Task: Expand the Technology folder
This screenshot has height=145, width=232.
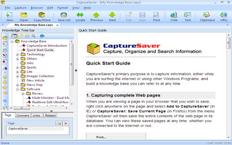Action: point(17,55)
